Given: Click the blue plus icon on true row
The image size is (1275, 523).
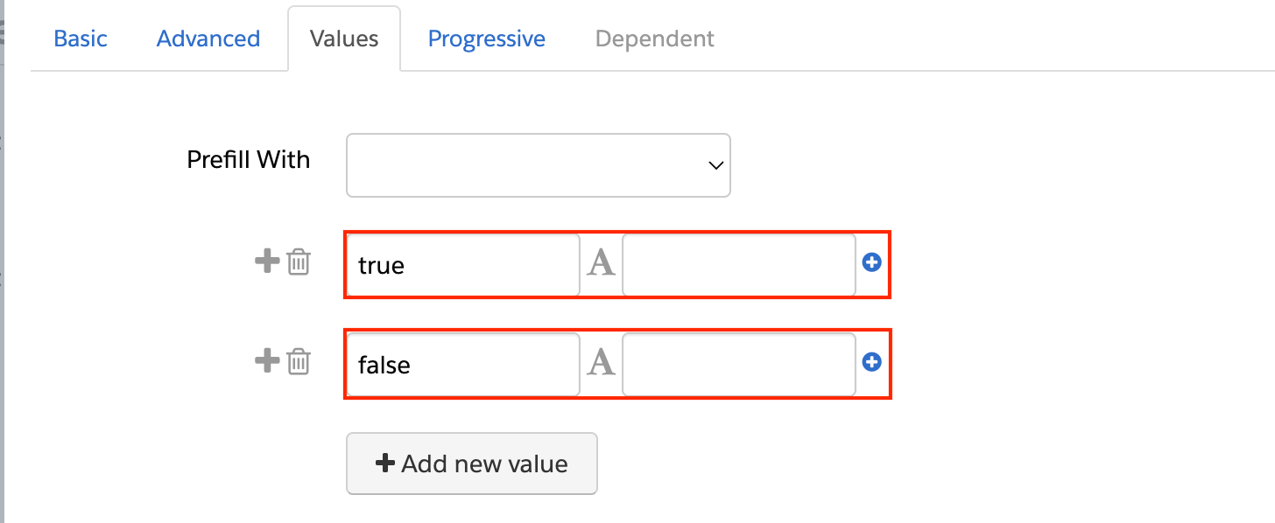Looking at the screenshot, I should (872, 262).
